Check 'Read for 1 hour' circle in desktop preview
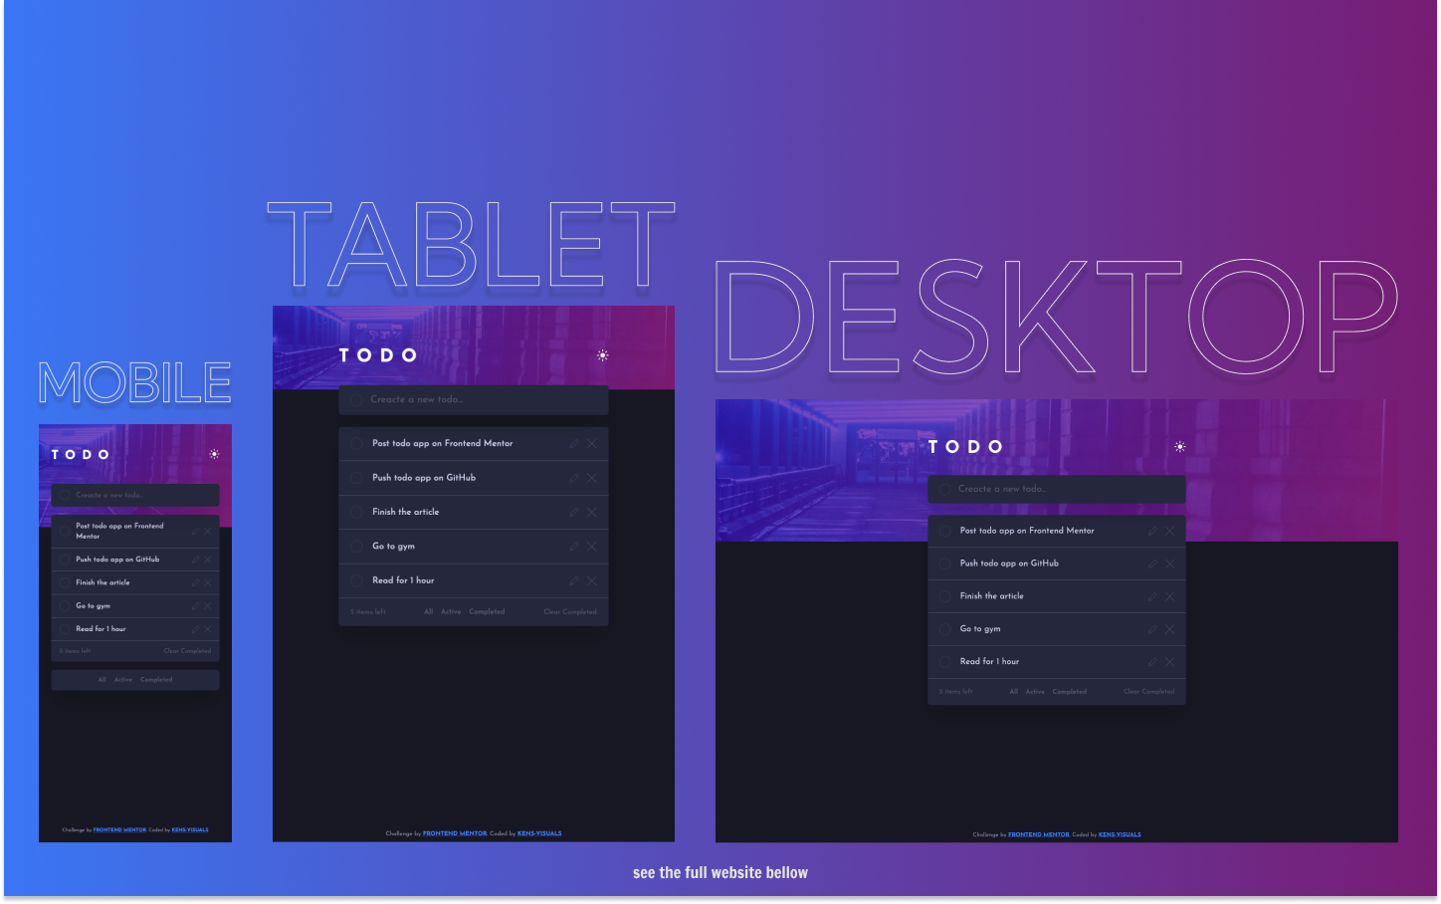Image resolution: width=1441 pixels, height=904 pixels. [x=944, y=662]
